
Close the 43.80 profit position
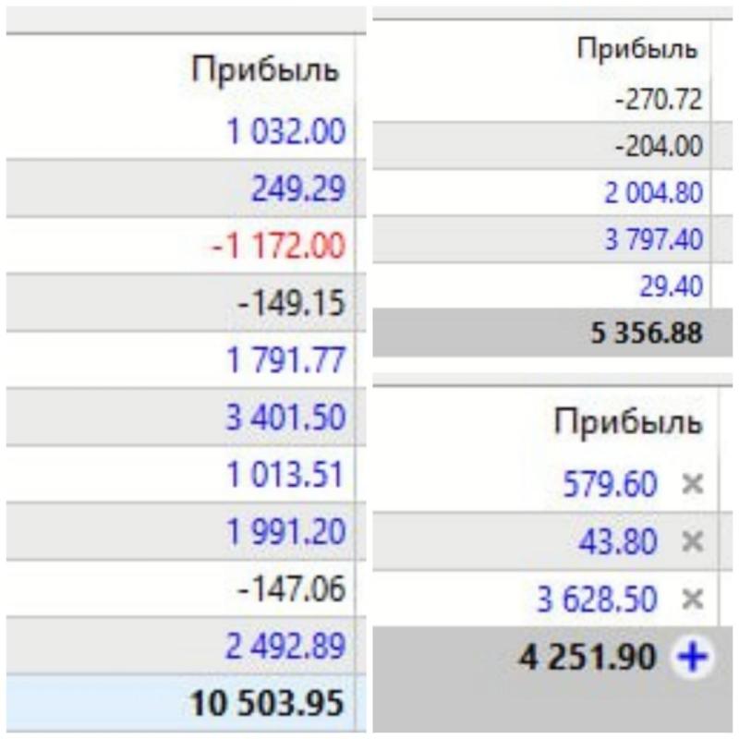(692, 541)
